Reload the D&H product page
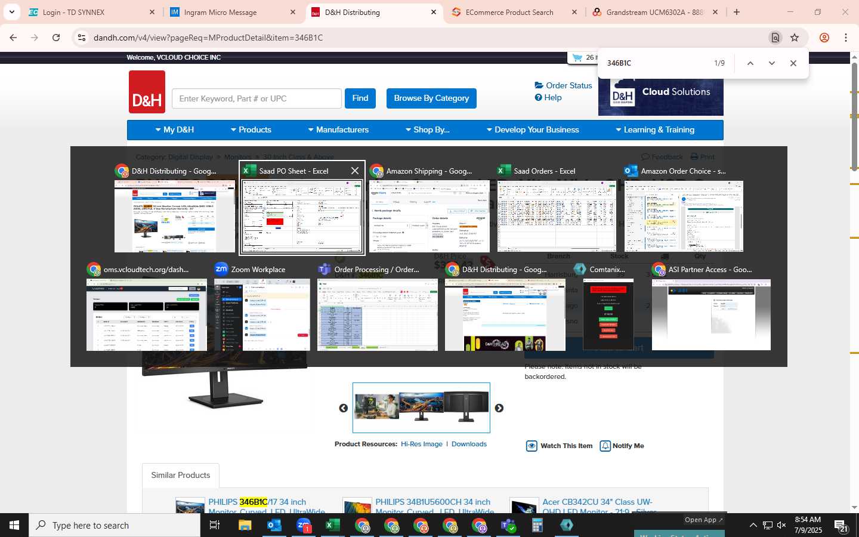The height and width of the screenshot is (537, 859). (56, 38)
